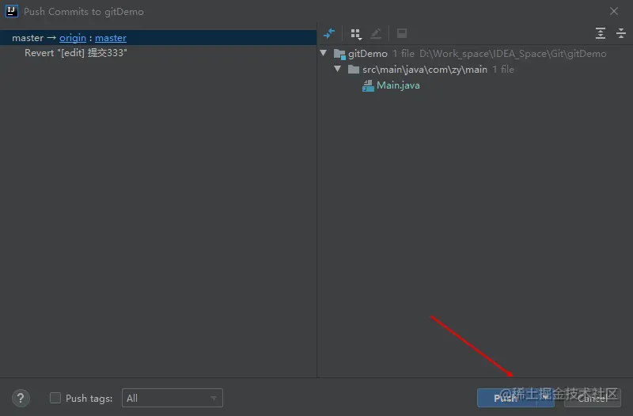The width and height of the screenshot is (633, 416).
Task: Click the origin remote link
Action: pyautogui.click(x=73, y=38)
